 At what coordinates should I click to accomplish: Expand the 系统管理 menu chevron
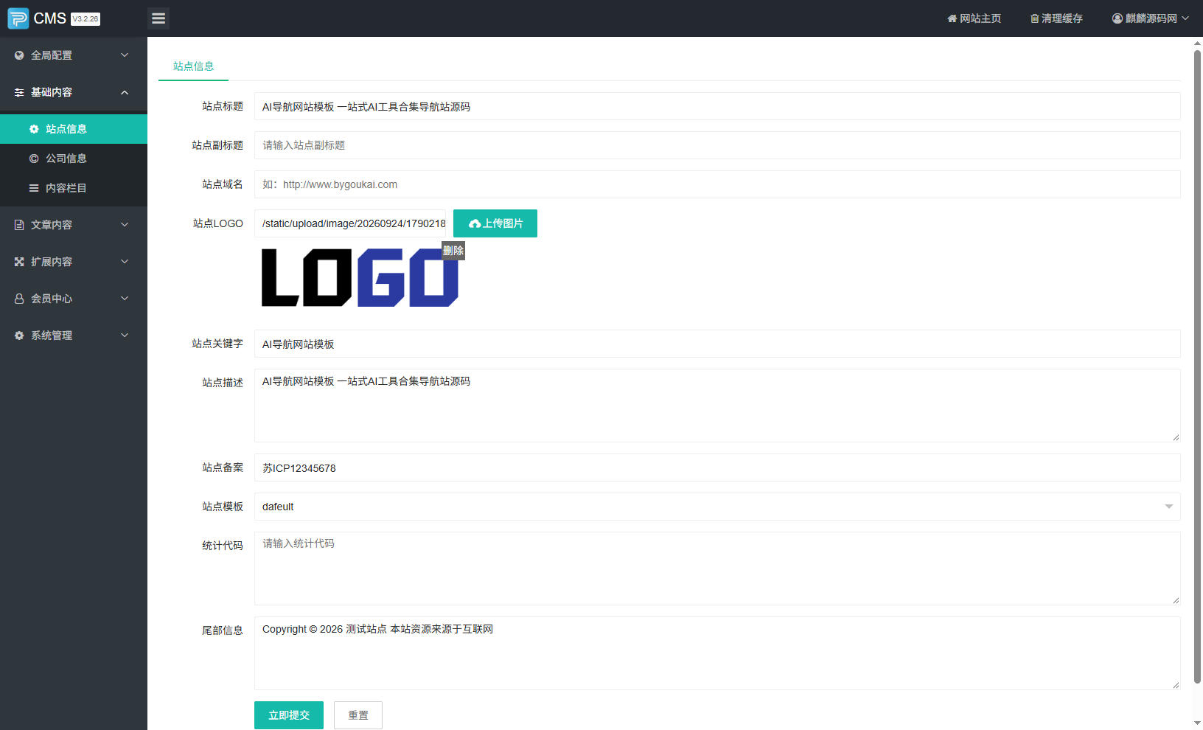[125, 336]
